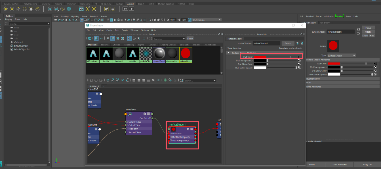The height and width of the screenshot is (169, 381).
Task: Click the Out Transparency slider in Attribute Editor
Action: coord(357,67)
